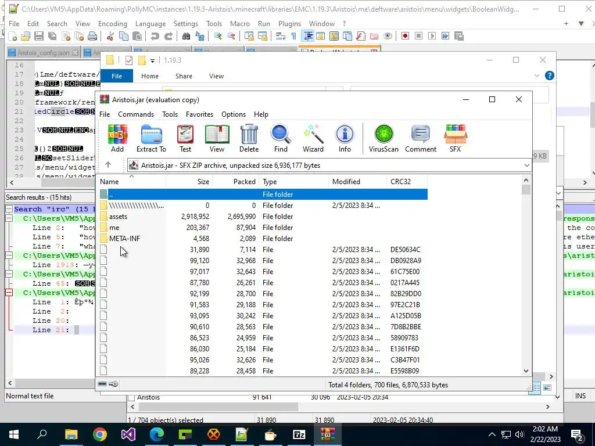Expand the Explorer ribbon chevron
The width and height of the screenshot is (595, 446).
click(x=536, y=76)
